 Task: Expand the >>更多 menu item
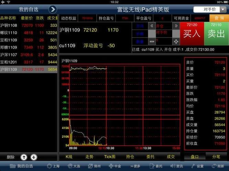coord(135,166)
